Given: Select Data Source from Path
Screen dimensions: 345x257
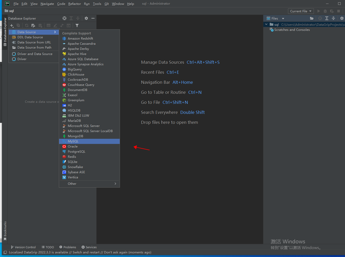Looking at the screenshot, I should point(34,48).
